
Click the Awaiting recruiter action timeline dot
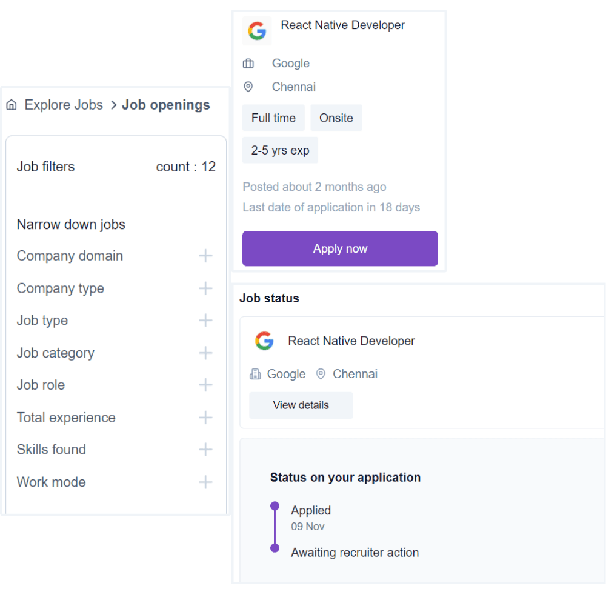[275, 548]
